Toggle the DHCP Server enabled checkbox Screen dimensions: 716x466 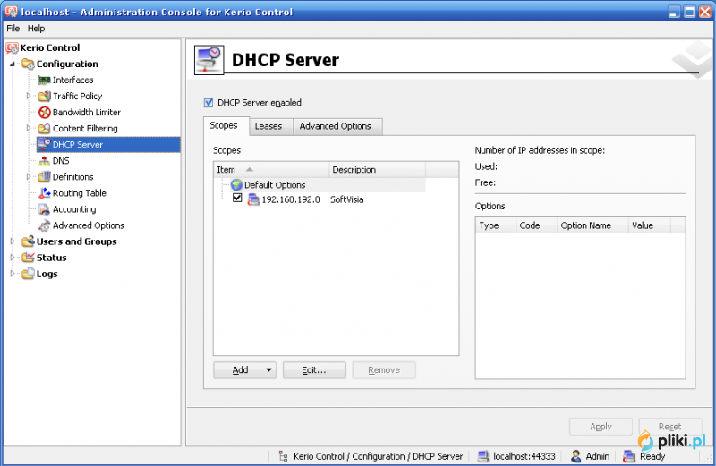209,103
